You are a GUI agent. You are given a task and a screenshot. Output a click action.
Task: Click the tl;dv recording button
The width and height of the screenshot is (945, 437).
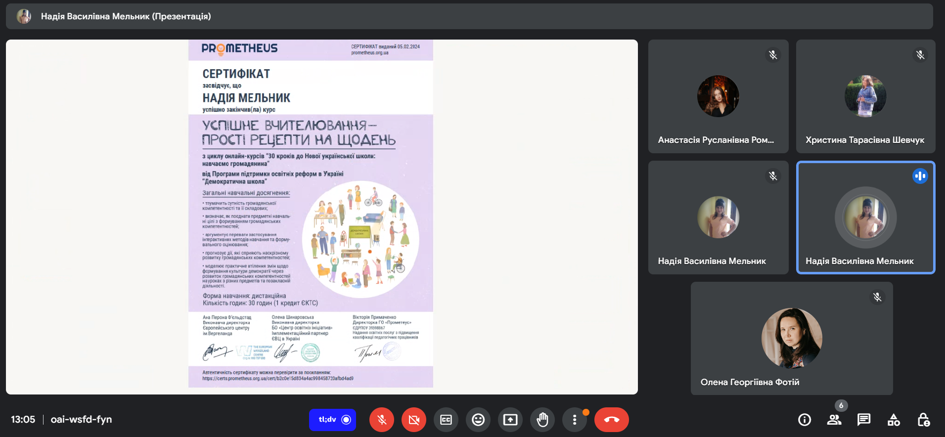point(332,420)
